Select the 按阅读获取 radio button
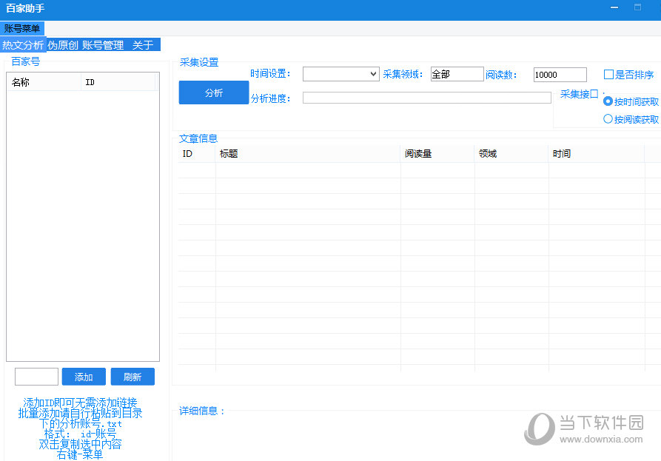The width and height of the screenshot is (661, 461). click(x=608, y=119)
